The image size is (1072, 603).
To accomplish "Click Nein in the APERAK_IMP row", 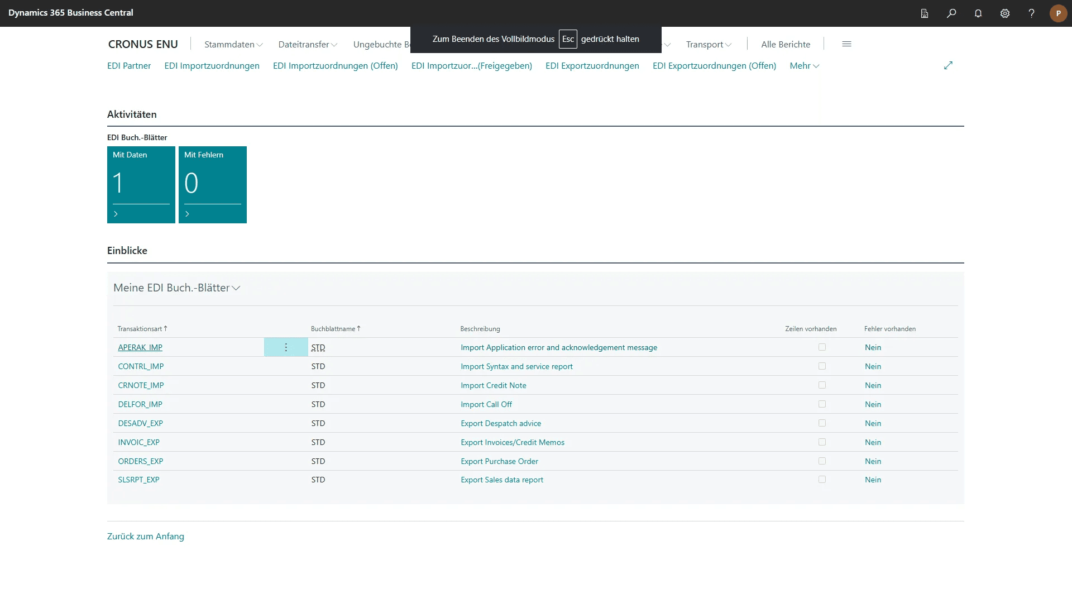I will (x=873, y=347).
